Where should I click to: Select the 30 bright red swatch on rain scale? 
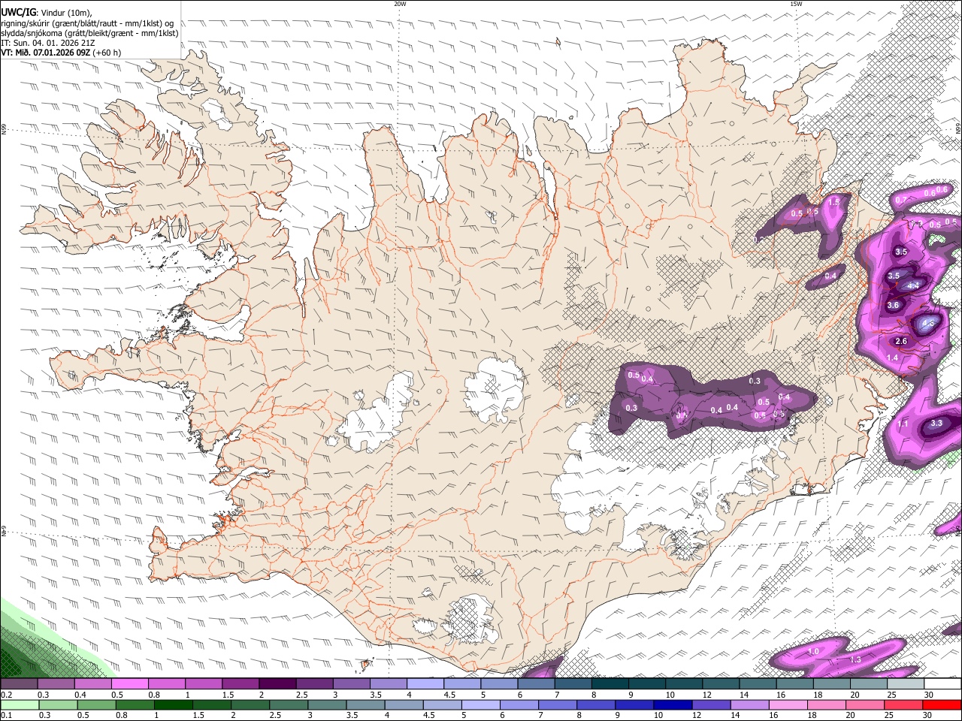point(942,704)
